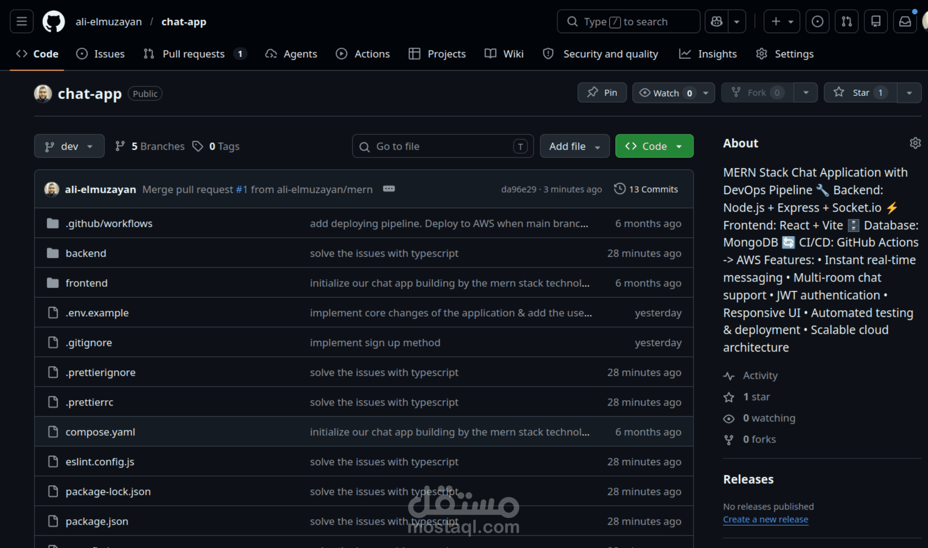Viewport: 928px width, 548px height.
Task: Switch to the Issues tab
Action: pos(101,54)
